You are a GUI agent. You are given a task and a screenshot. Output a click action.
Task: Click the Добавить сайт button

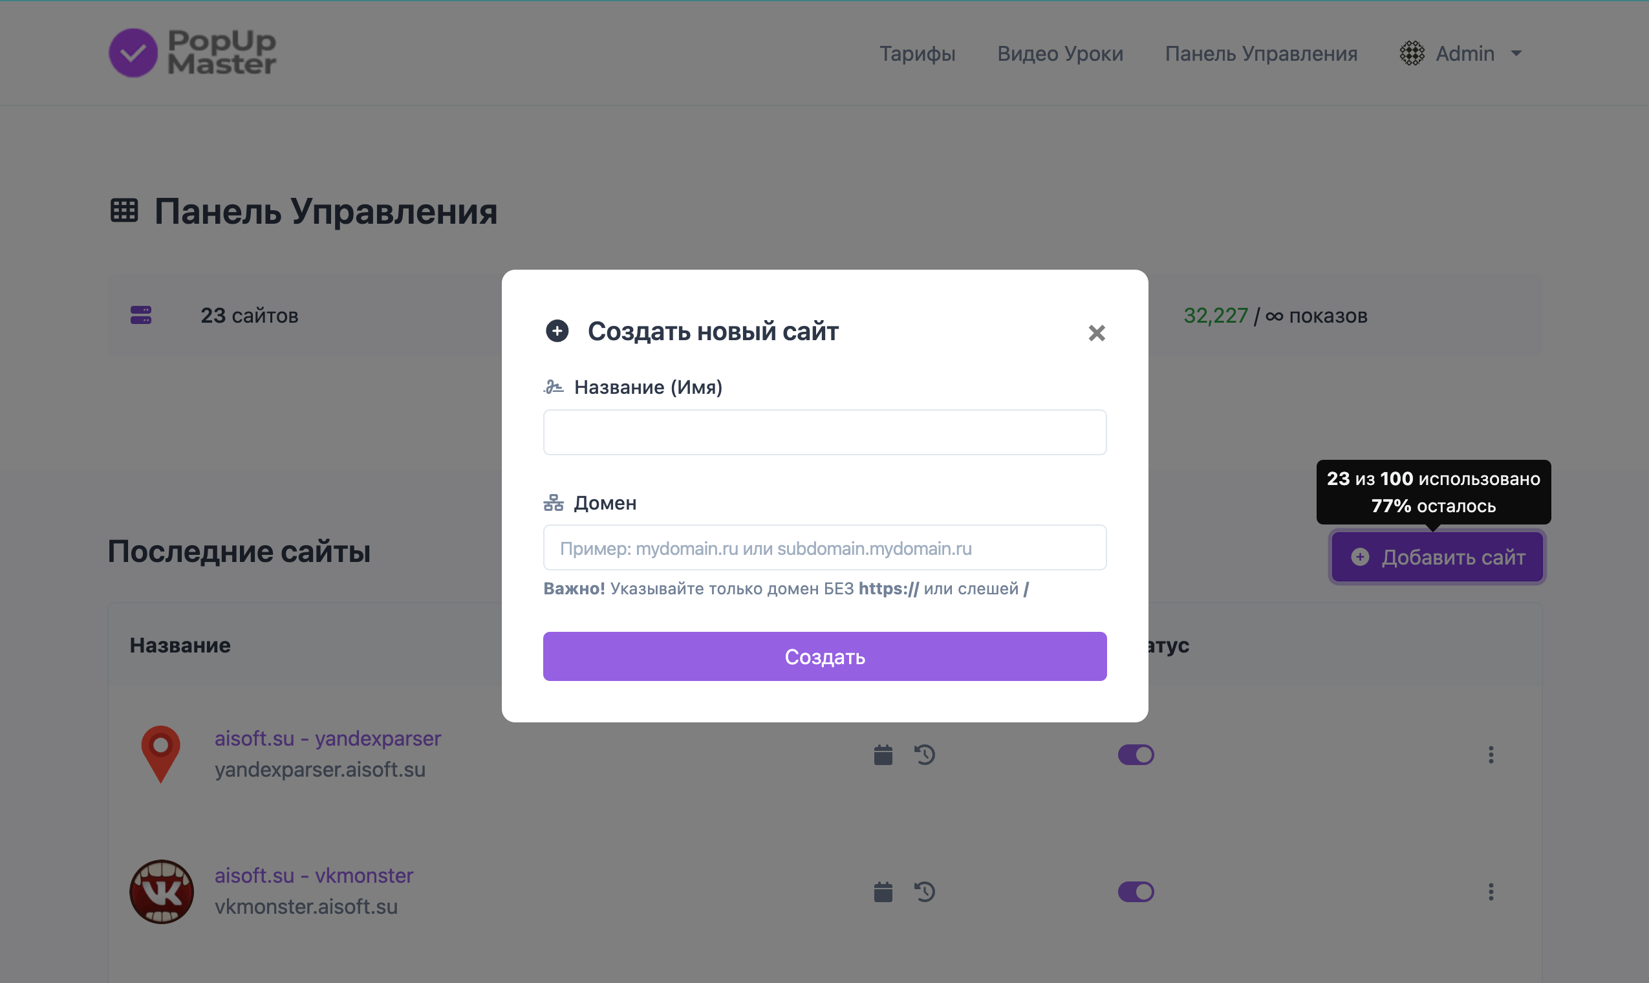coord(1437,557)
